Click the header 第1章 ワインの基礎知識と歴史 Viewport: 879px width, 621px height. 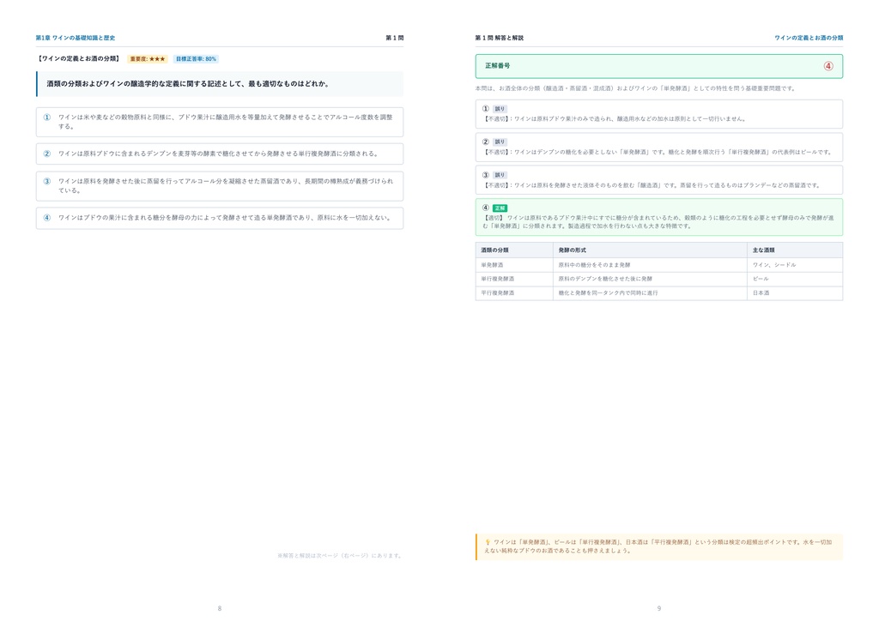tap(76, 38)
